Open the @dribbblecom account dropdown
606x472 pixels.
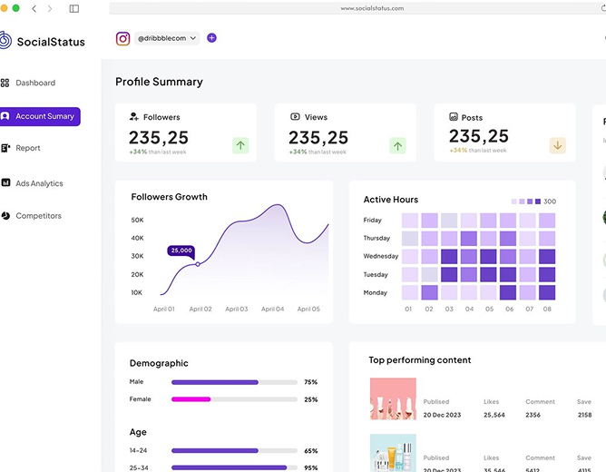point(167,38)
